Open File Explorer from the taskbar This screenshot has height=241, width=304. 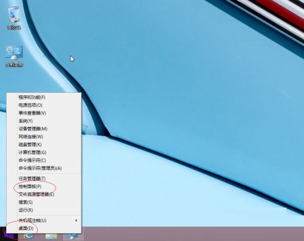coord(51,236)
